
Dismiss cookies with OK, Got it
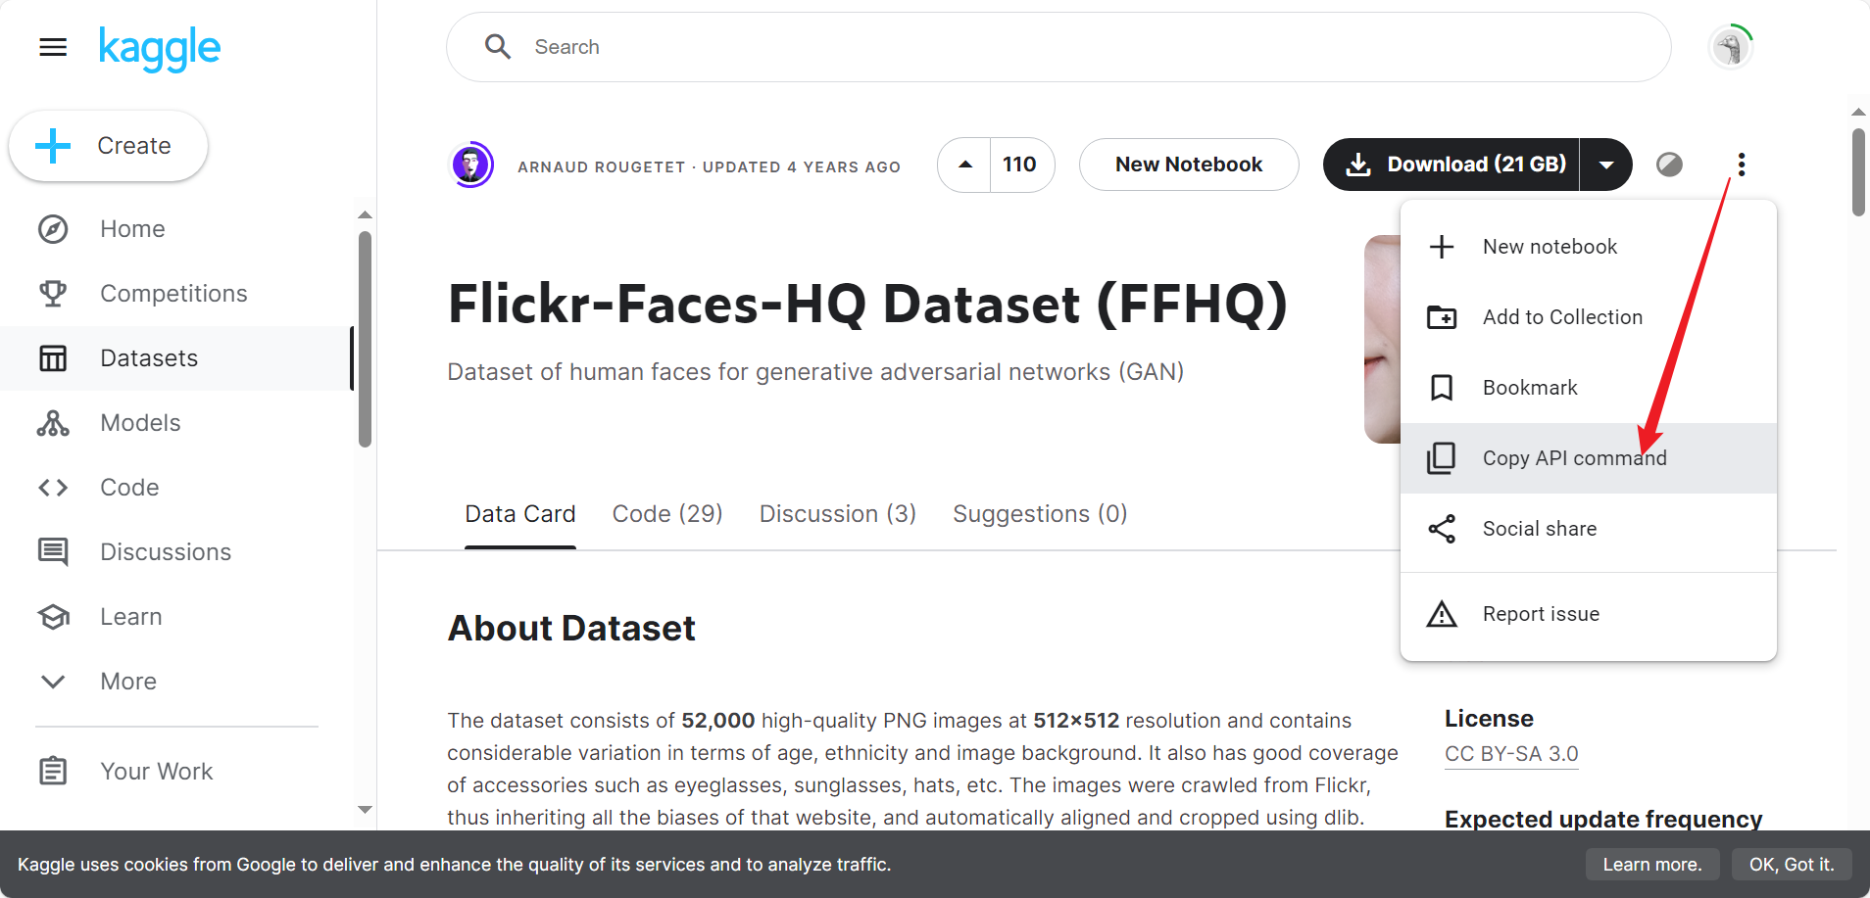pos(1791,865)
